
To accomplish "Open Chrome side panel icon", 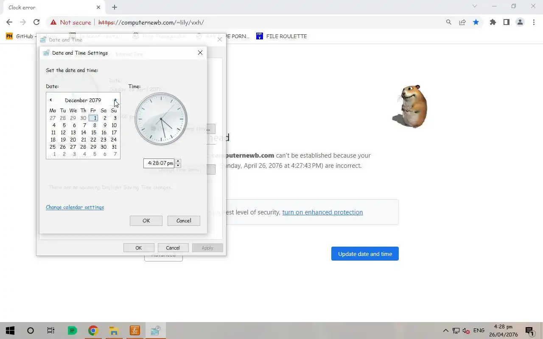I will pos(507,22).
